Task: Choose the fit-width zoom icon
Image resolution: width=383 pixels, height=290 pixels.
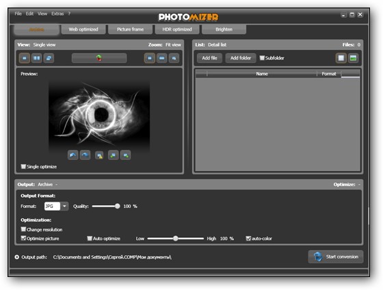Action: [161, 58]
